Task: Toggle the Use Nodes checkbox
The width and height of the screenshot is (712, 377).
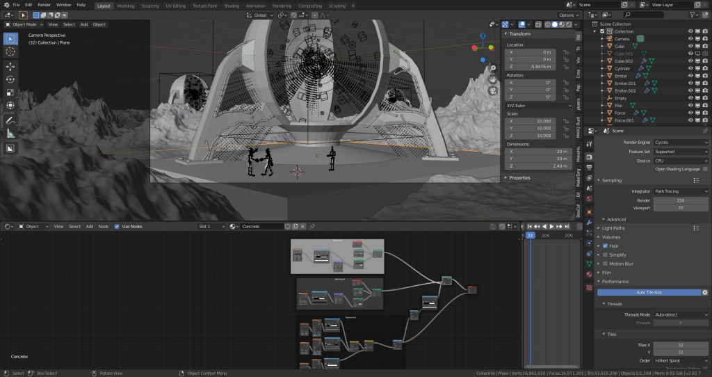Action: 117,226
